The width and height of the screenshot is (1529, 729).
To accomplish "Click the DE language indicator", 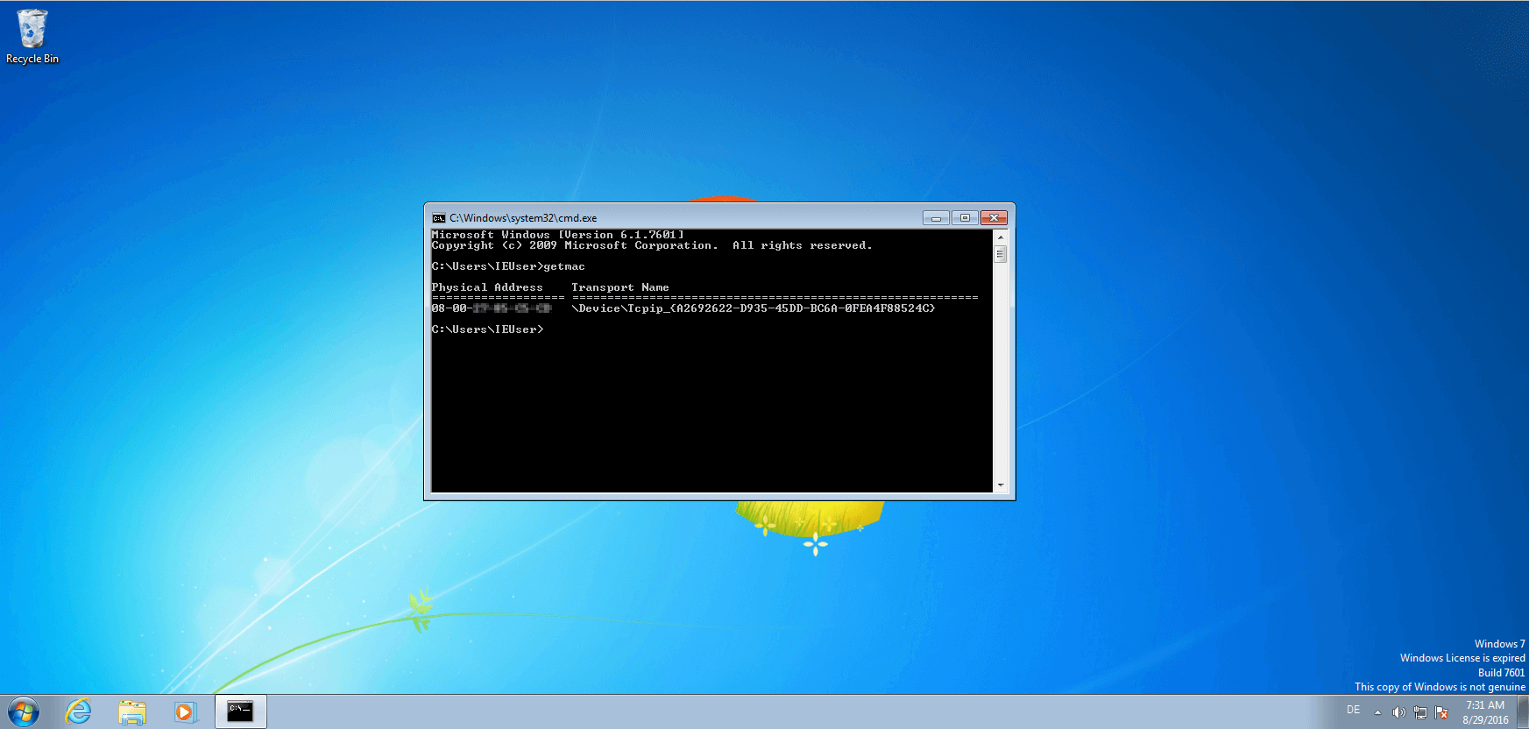I will (x=1354, y=710).
